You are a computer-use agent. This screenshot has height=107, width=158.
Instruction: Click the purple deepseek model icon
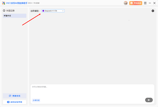coord(43,11)
